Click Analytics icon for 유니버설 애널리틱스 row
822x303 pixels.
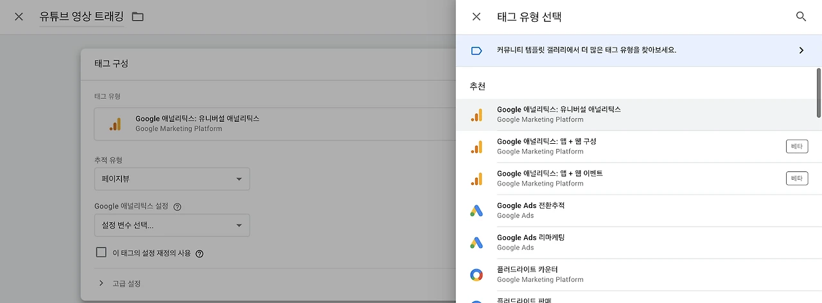(x=476, y=115)
